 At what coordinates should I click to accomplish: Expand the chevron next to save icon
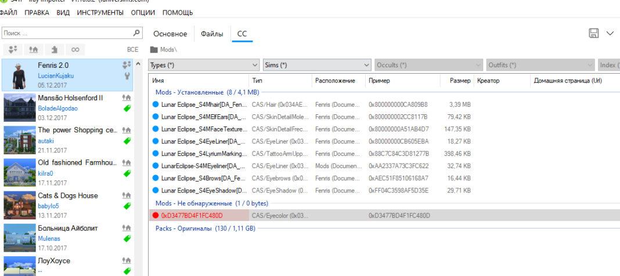click(x=610, y=34)
